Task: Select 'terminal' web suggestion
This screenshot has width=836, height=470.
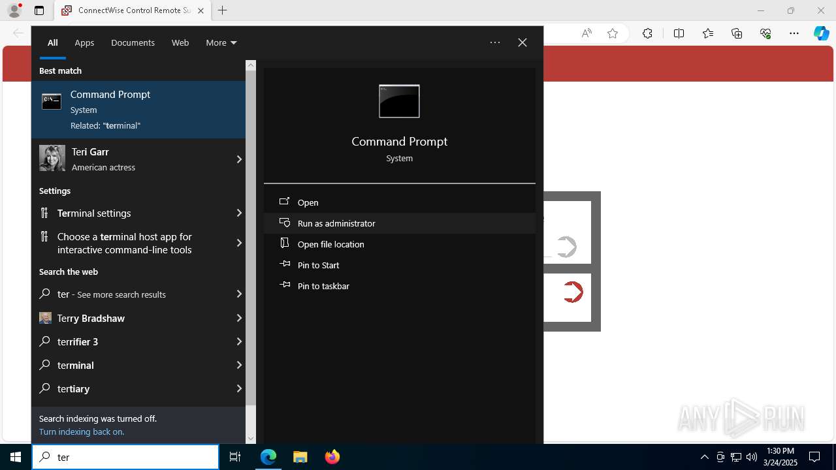Action: tap(138, 365)
